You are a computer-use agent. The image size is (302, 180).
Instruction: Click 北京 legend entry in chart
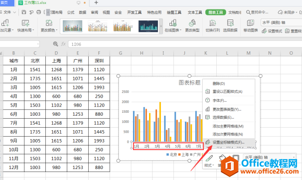tap(171, 155)
